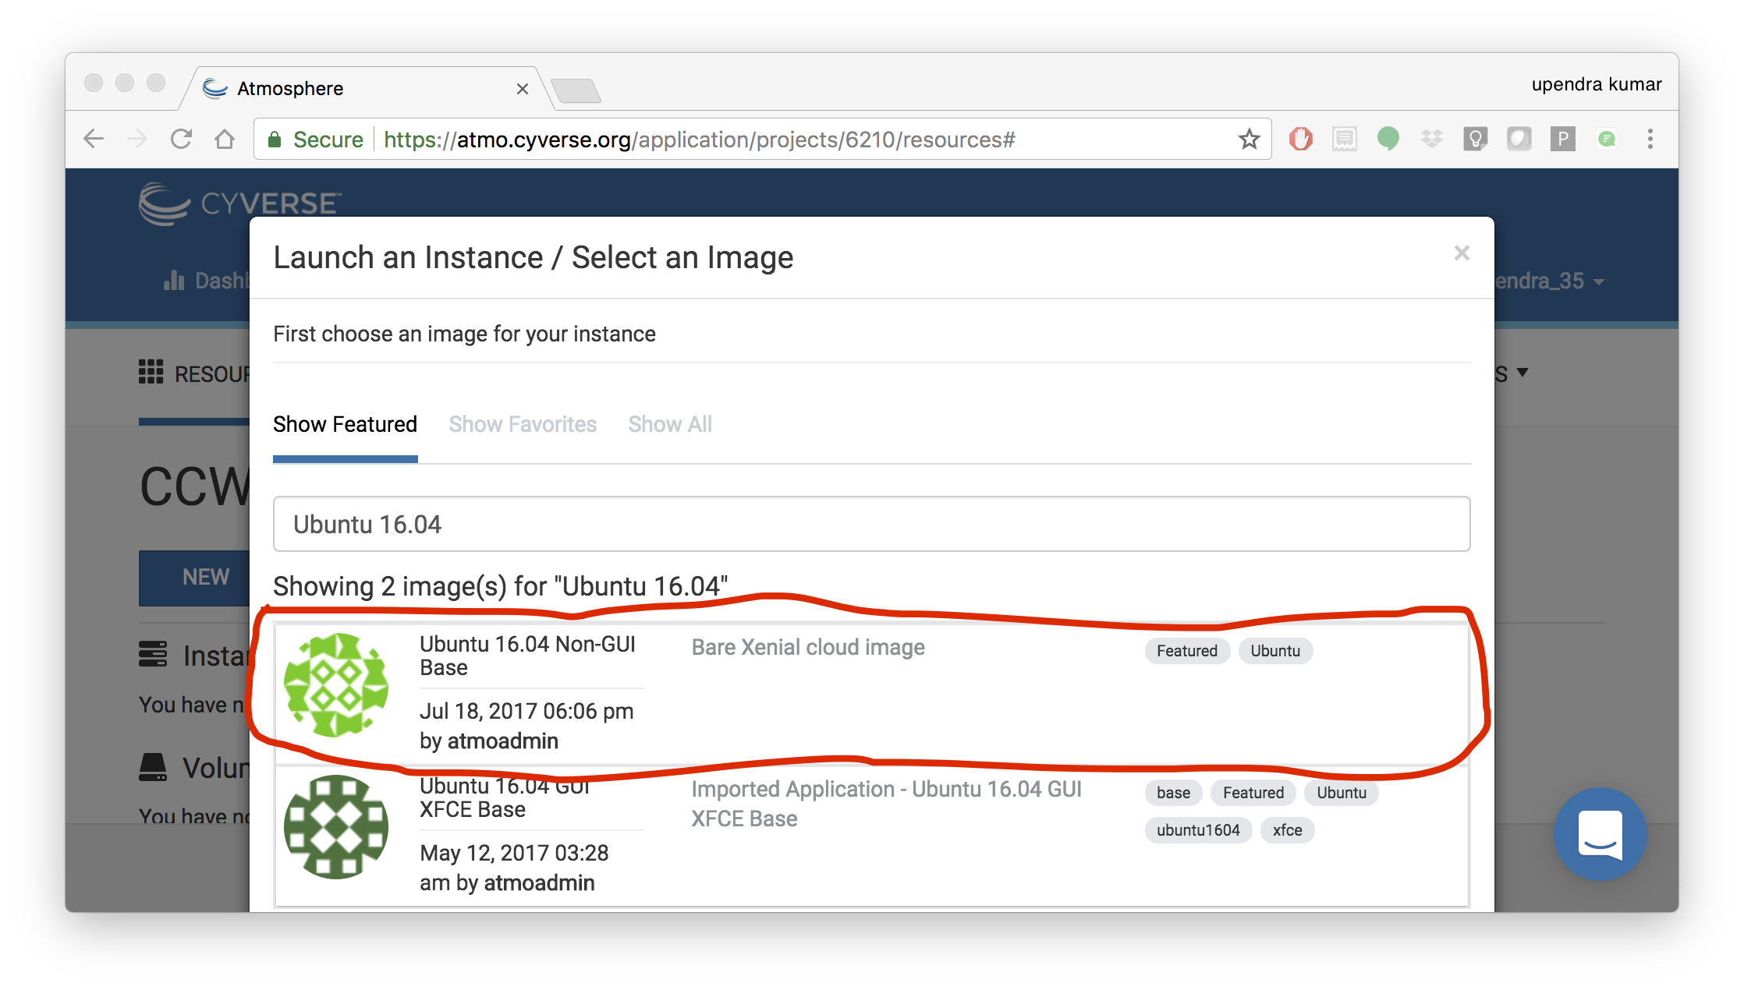Click the green lock Secure indicator
Viewport: 1744px width, 990px height.
(315, 140)
